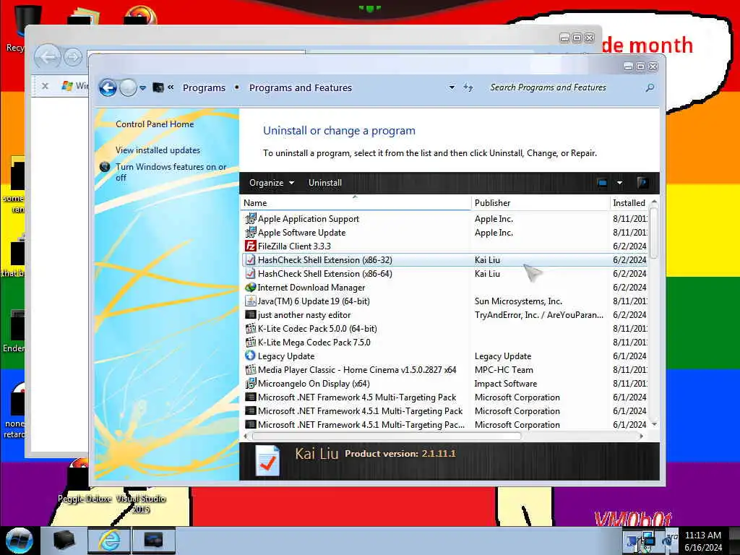
Task: Sort by the Installed column header
Action: point(630,203)
